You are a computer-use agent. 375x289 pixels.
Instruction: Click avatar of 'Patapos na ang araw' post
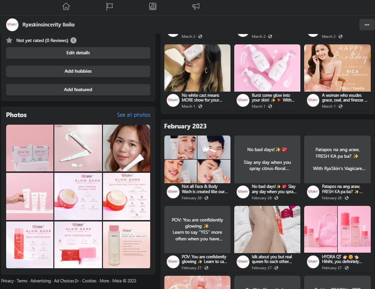pyautogui.click(x=313, y=192)
